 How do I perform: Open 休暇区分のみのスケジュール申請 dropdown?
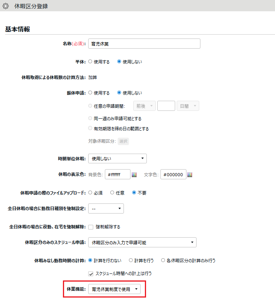coord(142,243)
